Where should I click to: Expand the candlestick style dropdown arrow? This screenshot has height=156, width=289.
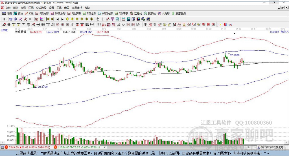(33, 19)
